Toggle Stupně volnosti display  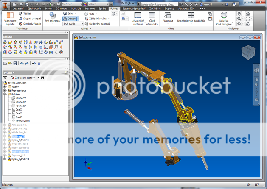click(30, 19)
